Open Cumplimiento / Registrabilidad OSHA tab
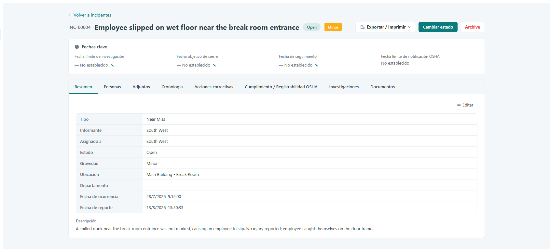The image size is (550, 249). pyautogui.click(x=281, y=87)
